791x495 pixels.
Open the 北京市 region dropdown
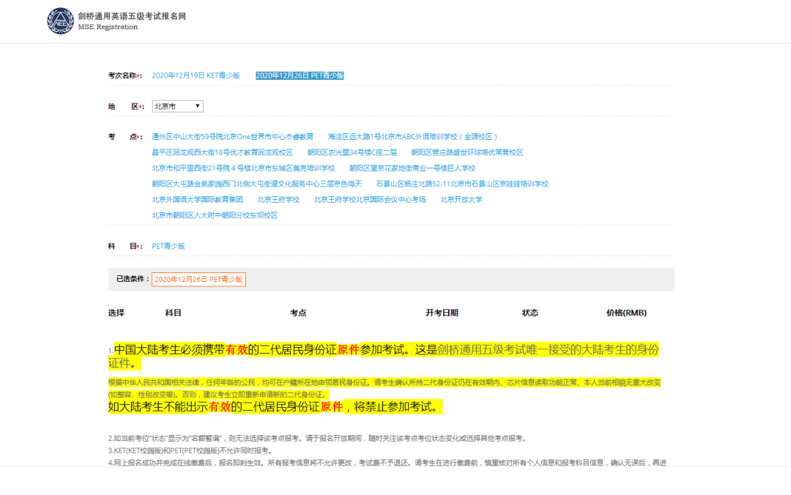click(177, 106)
